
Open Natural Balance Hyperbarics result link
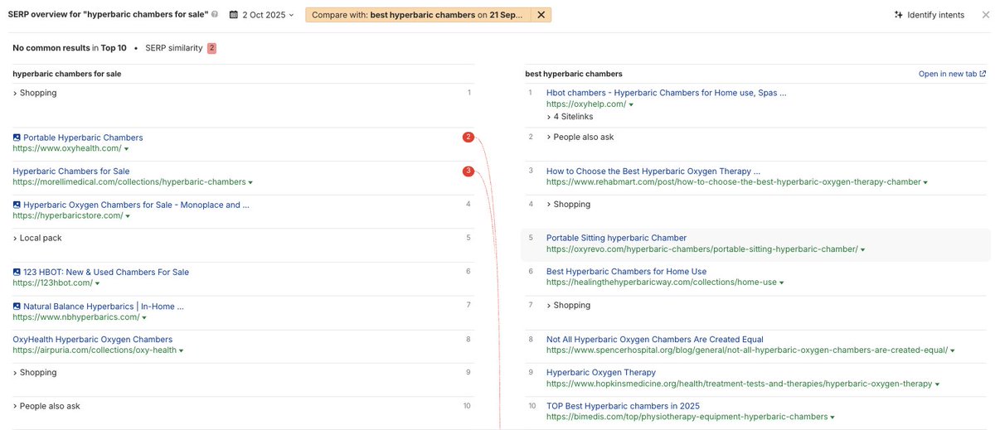104,307
